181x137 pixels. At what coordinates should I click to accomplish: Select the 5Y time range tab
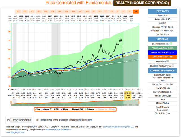click(118, 12)
